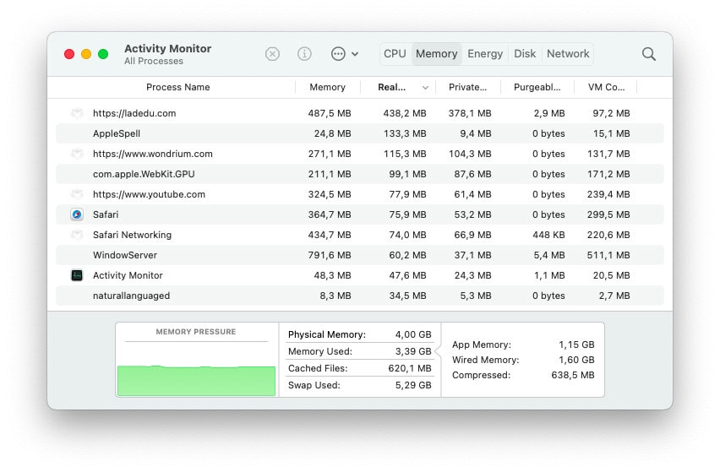Switch to the Energy tab

tap(485, 54)
